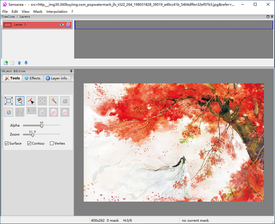
Task: Open the Interpolation menu
Action: (56, 11)
